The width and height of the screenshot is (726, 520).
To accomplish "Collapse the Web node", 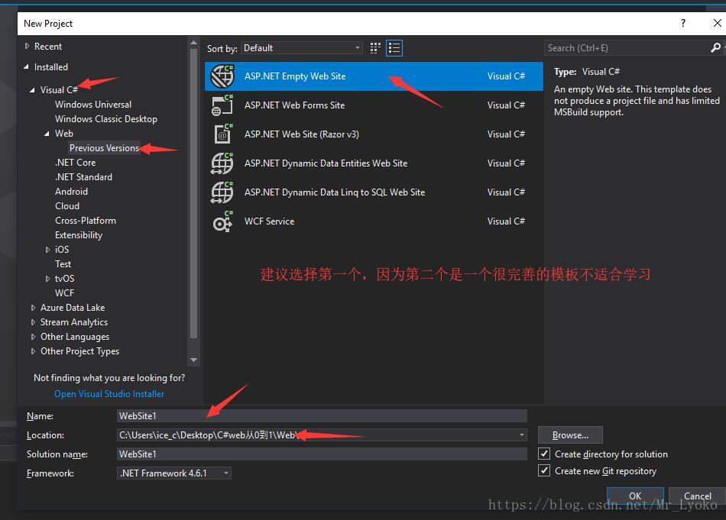I will point(47,134).
